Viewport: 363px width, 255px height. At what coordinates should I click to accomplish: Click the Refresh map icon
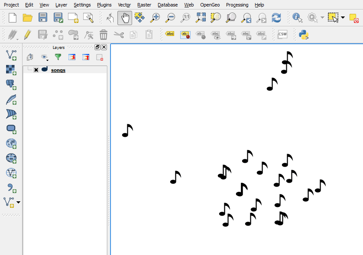(x=276, y=18)
